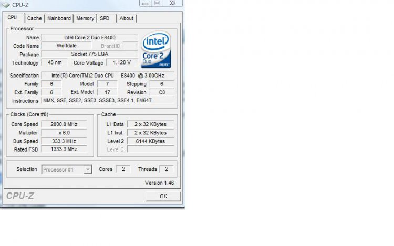
Task: Click the technology value '45 nm'
Action: point(55,62)
